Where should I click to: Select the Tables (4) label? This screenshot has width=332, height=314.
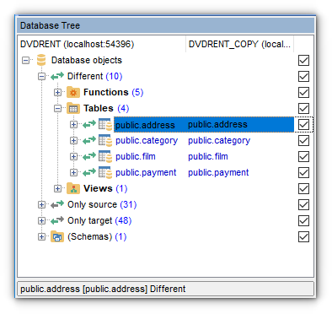pyautogui.click(x=106, y=108)
